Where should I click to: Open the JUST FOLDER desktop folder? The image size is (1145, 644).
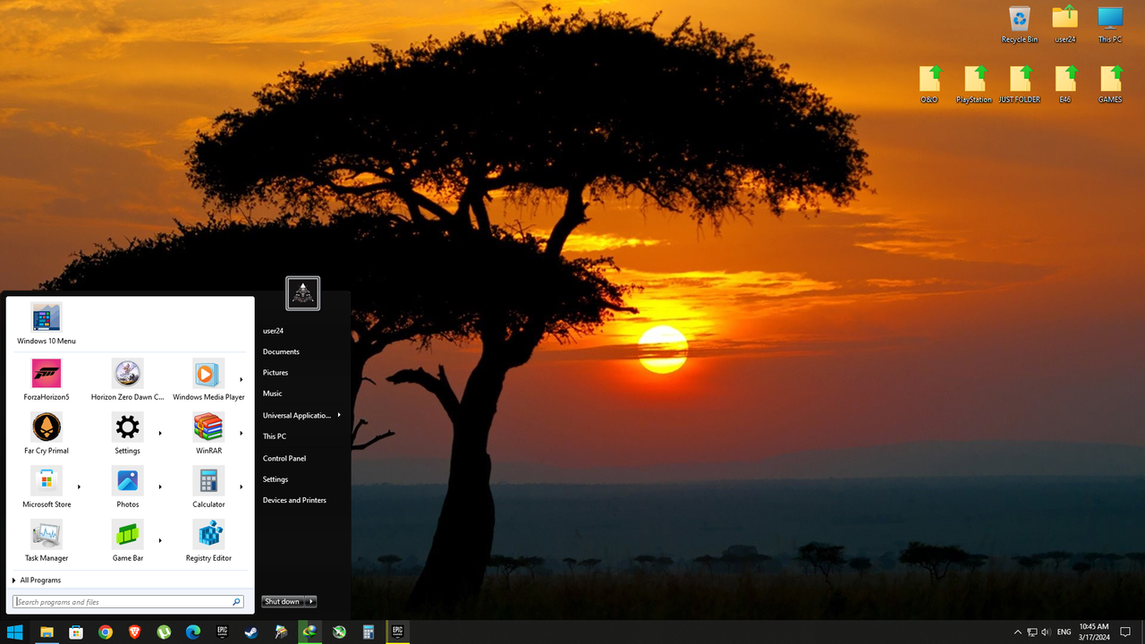coord(1020,84)
